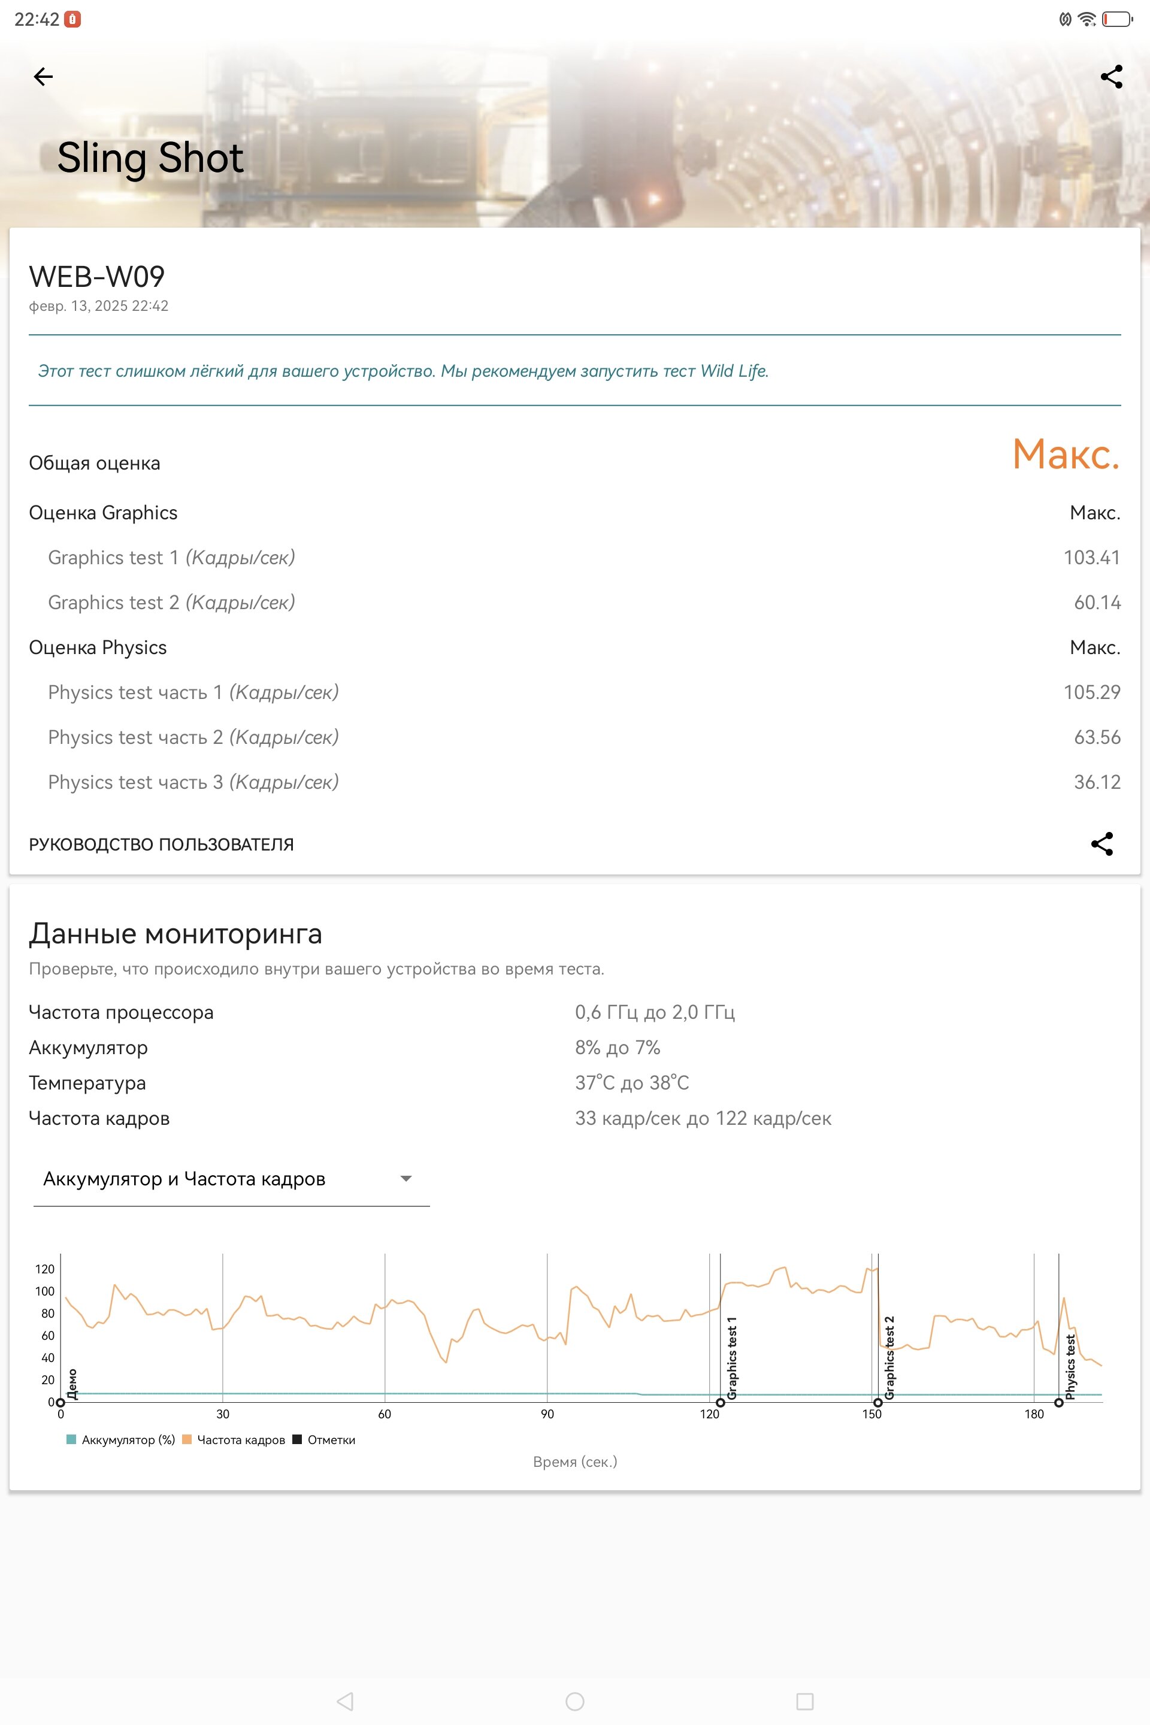Screen dimensions: 1150x1725
Task: Tap the 'Общая оценка' Макс. score
Action: click(x=1066, y=454)
